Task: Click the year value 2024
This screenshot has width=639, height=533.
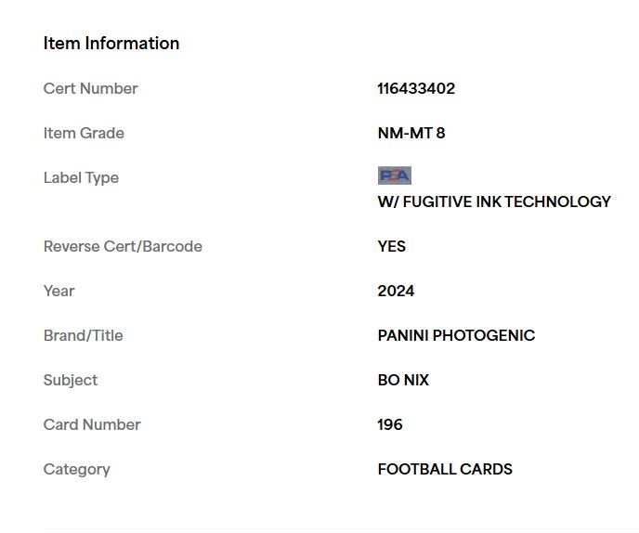Action: pos(396,291)
